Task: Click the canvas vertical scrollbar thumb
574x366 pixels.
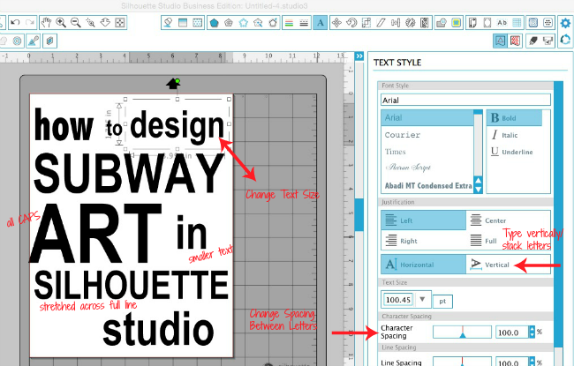Action: point(359,215)
